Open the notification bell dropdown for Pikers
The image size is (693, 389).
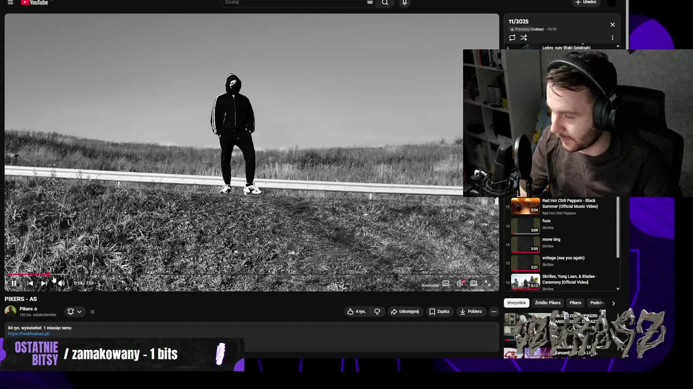[x=74, y=312]
